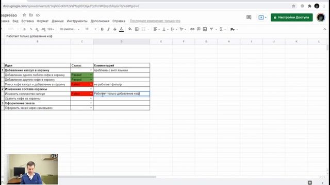Check the cloud save status icon
The image size is (330, 185).
[x=38, y=15]
